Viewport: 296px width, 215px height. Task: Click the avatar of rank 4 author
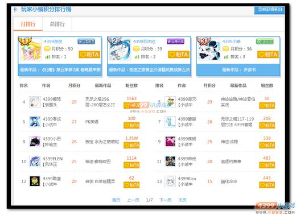point(35,102)
